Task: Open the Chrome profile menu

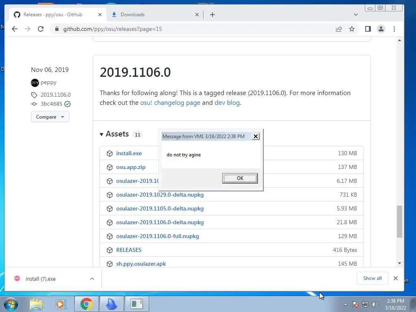Action: (381, 29)
